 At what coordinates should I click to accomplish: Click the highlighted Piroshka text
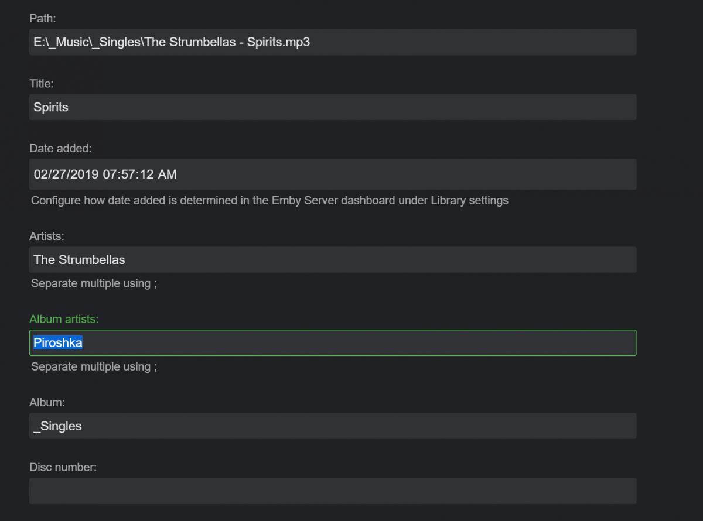point(58,342)
